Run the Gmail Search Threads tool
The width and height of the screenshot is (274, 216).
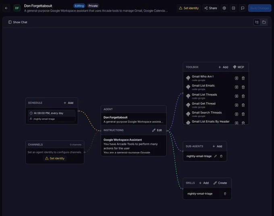click(x=237, y=114)
